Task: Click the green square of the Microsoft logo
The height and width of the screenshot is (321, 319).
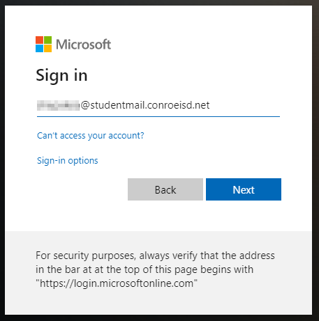Action: [x=48, y=40]
